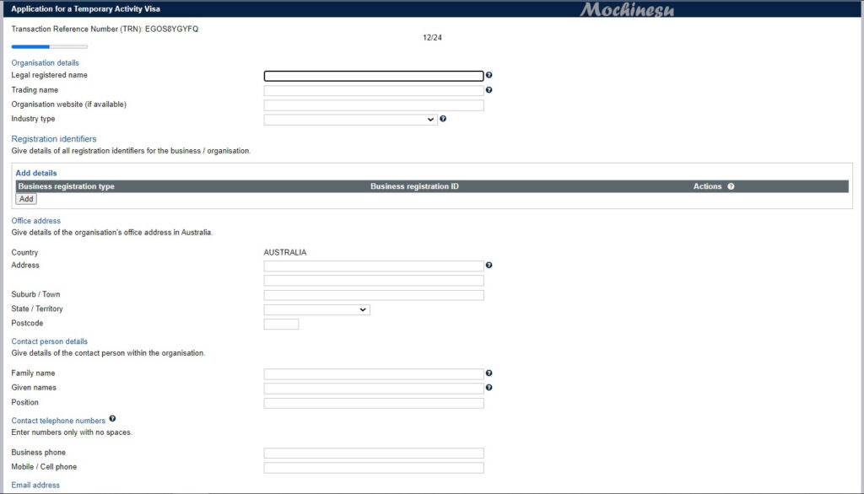Click the Registration identifiers heading
The width and height of the screenshot is (864, 494).
point(54,139)
